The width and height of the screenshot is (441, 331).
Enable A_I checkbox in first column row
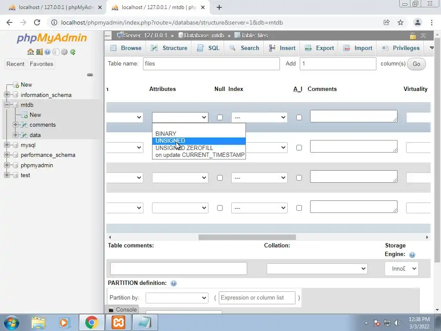[x=299, y=117]
